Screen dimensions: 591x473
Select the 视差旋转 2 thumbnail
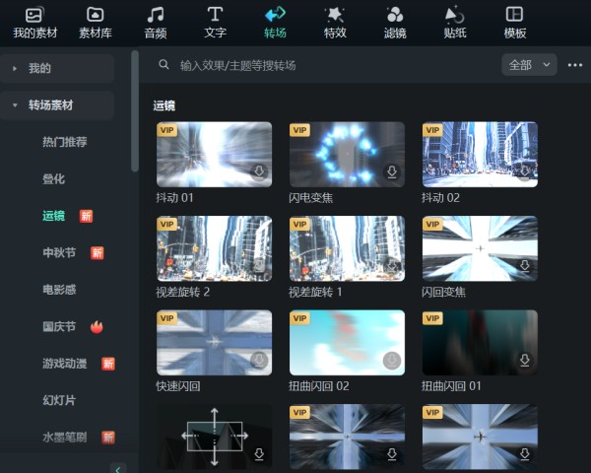click(214, 248)
